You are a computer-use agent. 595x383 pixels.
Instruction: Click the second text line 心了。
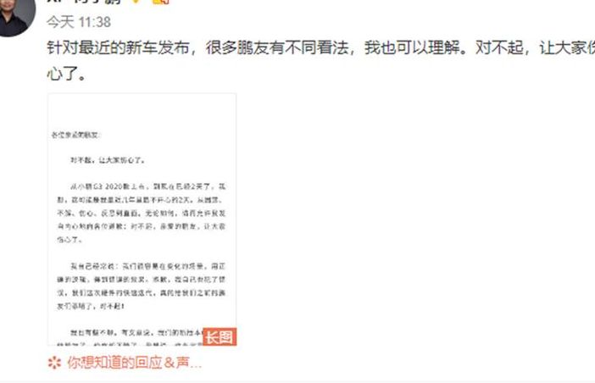(66, 74)
